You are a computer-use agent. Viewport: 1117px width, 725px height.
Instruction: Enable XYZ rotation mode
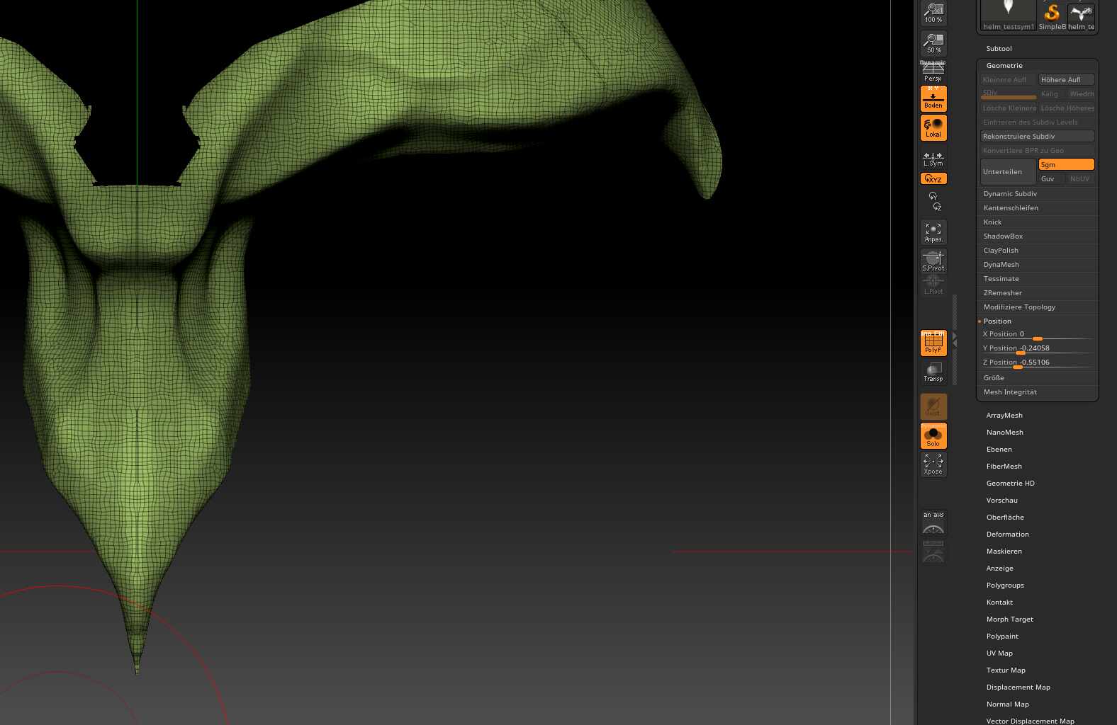(x=933, y=178)
